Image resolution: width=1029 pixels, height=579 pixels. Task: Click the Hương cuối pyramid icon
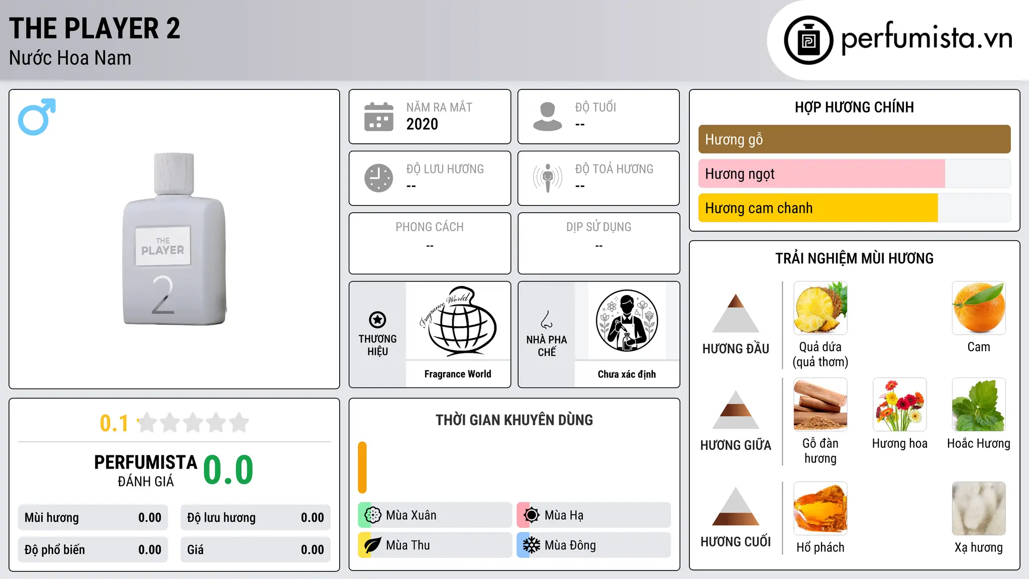click(x=736, y=506)
